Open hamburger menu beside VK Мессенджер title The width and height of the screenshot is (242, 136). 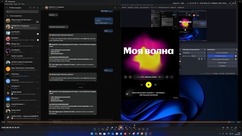coord(7,8)
